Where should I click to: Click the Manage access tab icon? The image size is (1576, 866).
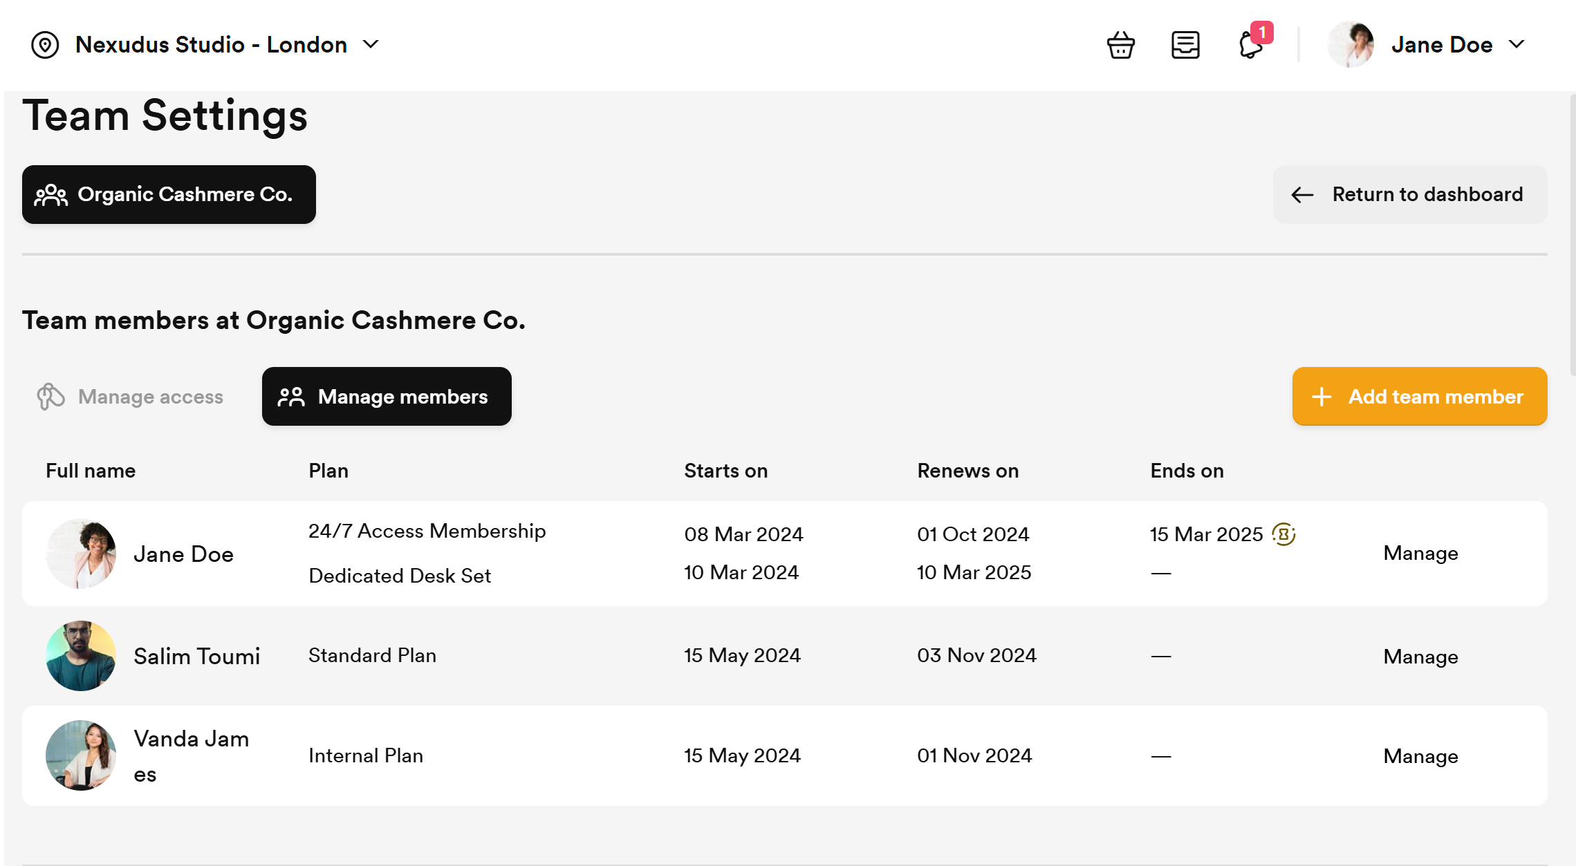(50, 397)
